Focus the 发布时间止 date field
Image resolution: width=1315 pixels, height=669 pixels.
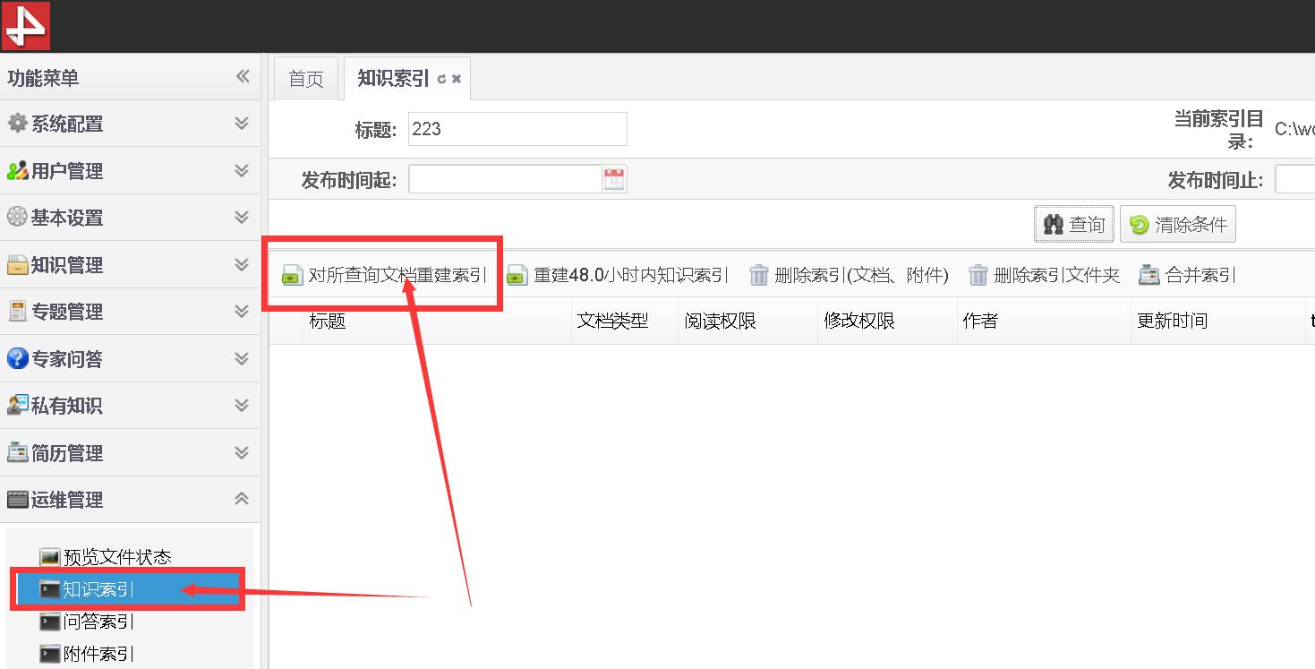click(x=1294, y=179)
